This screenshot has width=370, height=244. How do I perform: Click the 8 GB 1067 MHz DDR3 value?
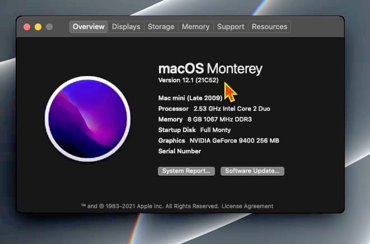click(x=219, y=119)
